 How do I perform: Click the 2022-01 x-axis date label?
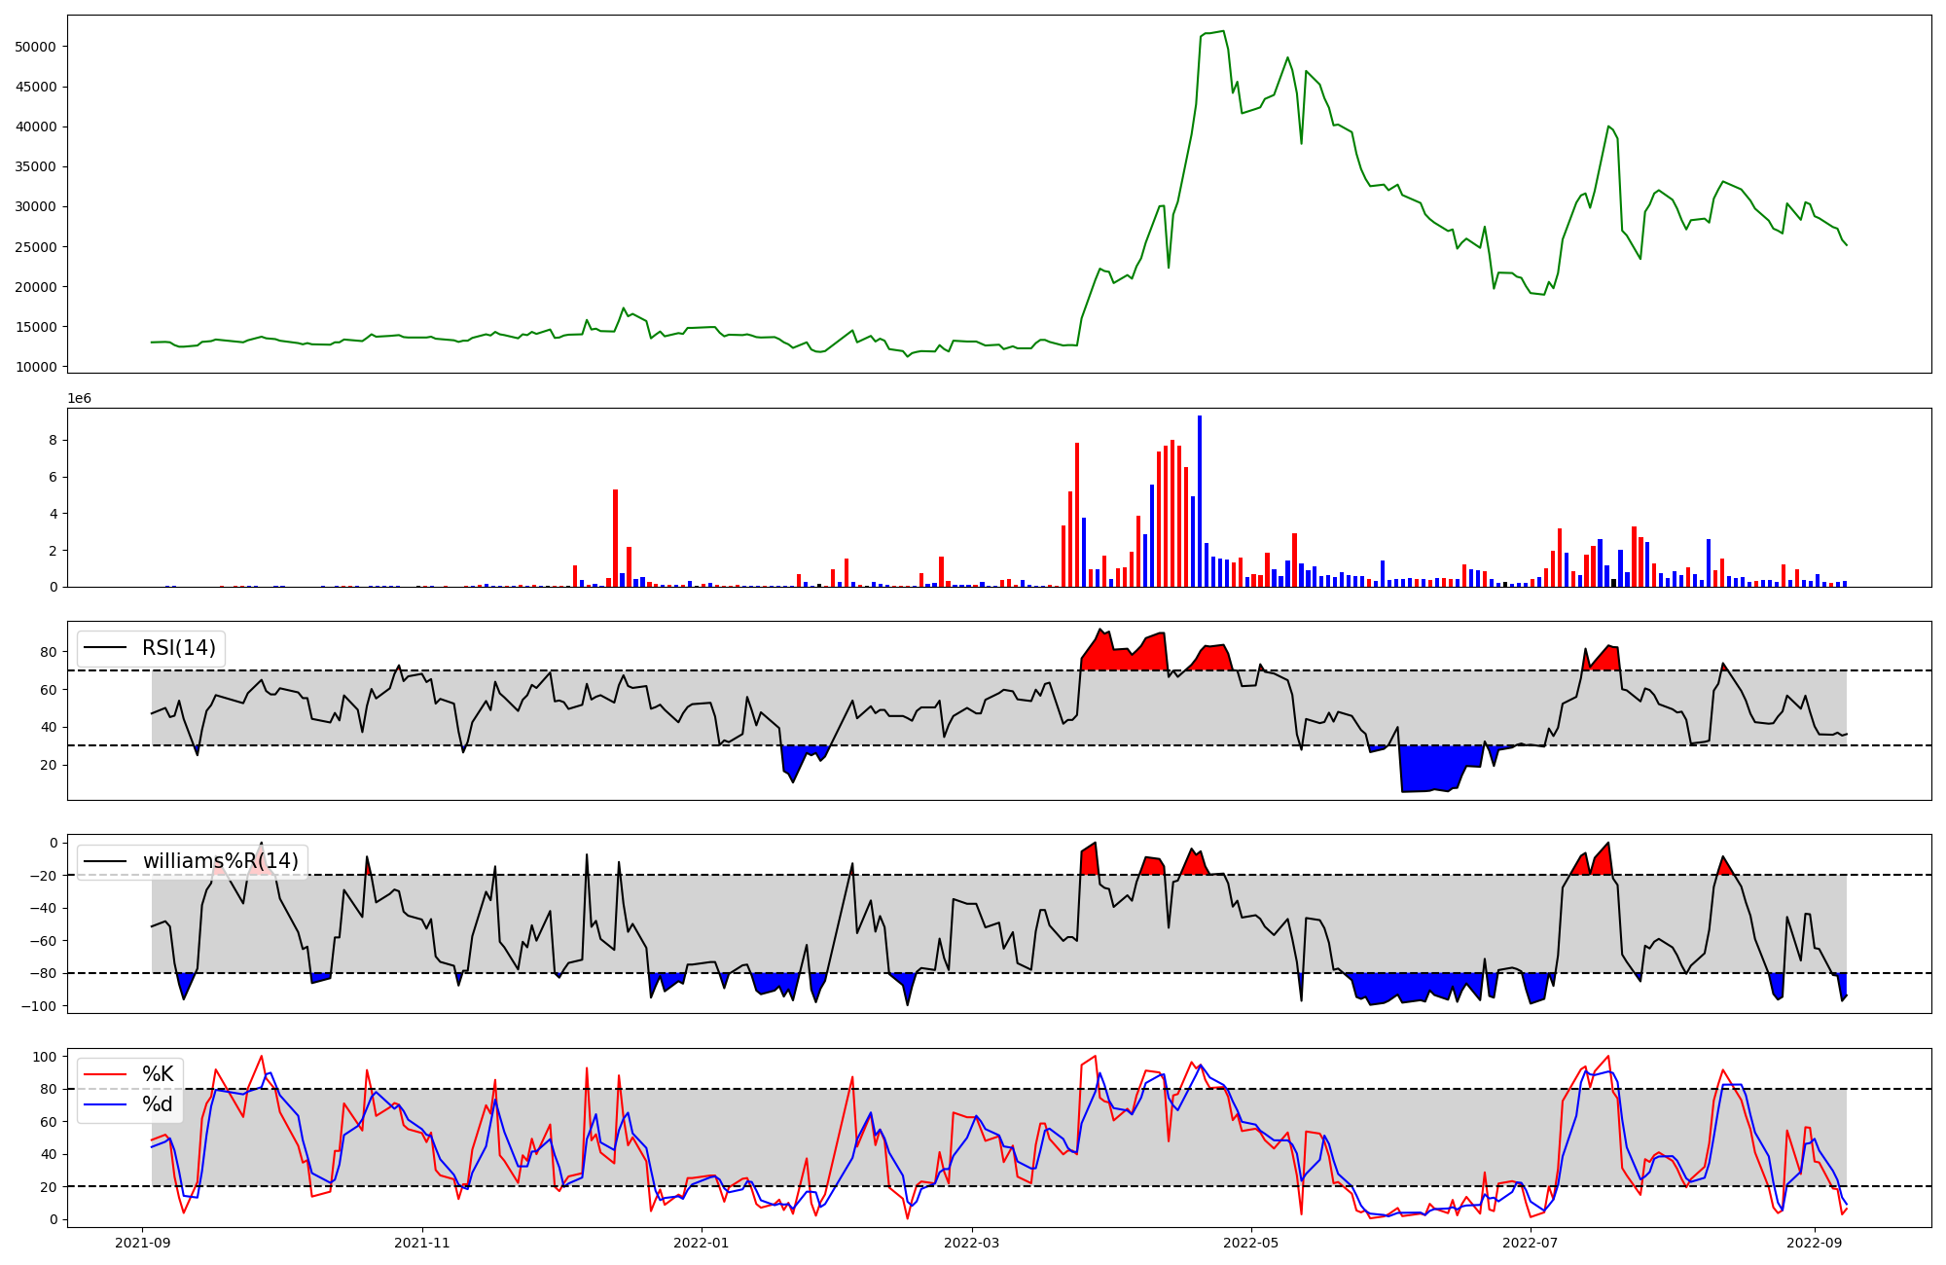(x=701, y=1243)
